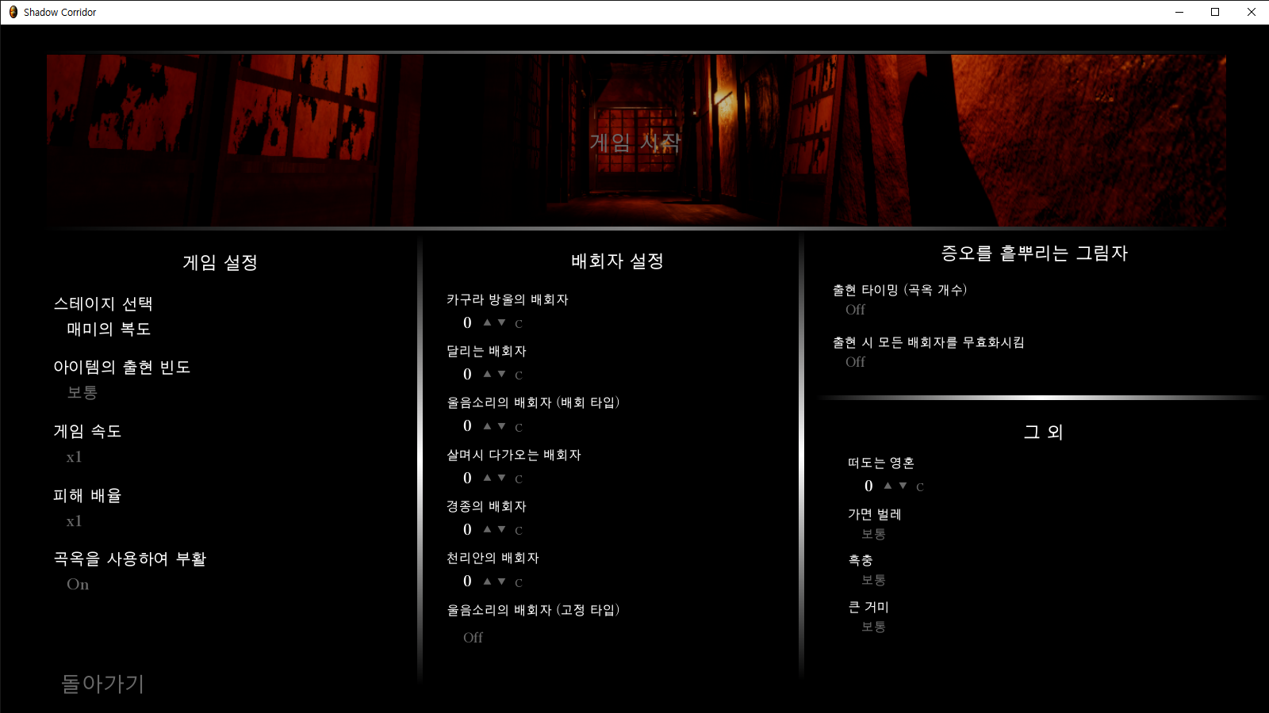The image size is (1269, 713).
Task: Click 돌아가기 to go back
Action: [x=103, y=684]
